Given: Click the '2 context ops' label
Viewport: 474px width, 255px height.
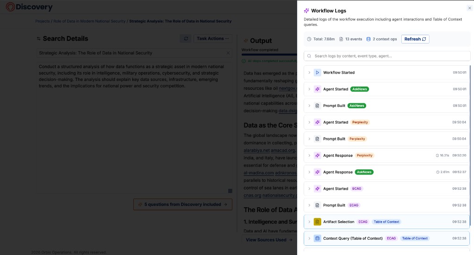Looking at the screenshot, I should coord(385,39).
